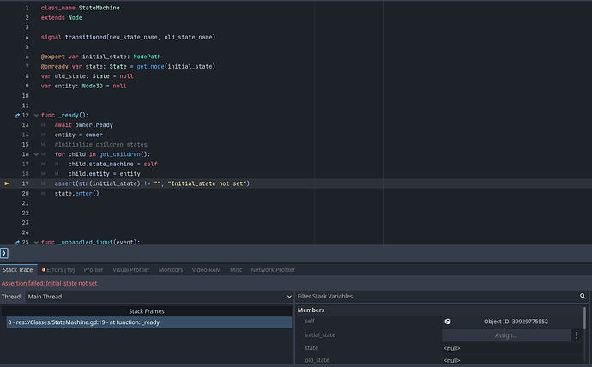
Task: Collapse the _unhandled_input function fold arrow
Action: [x=36, y=242]
